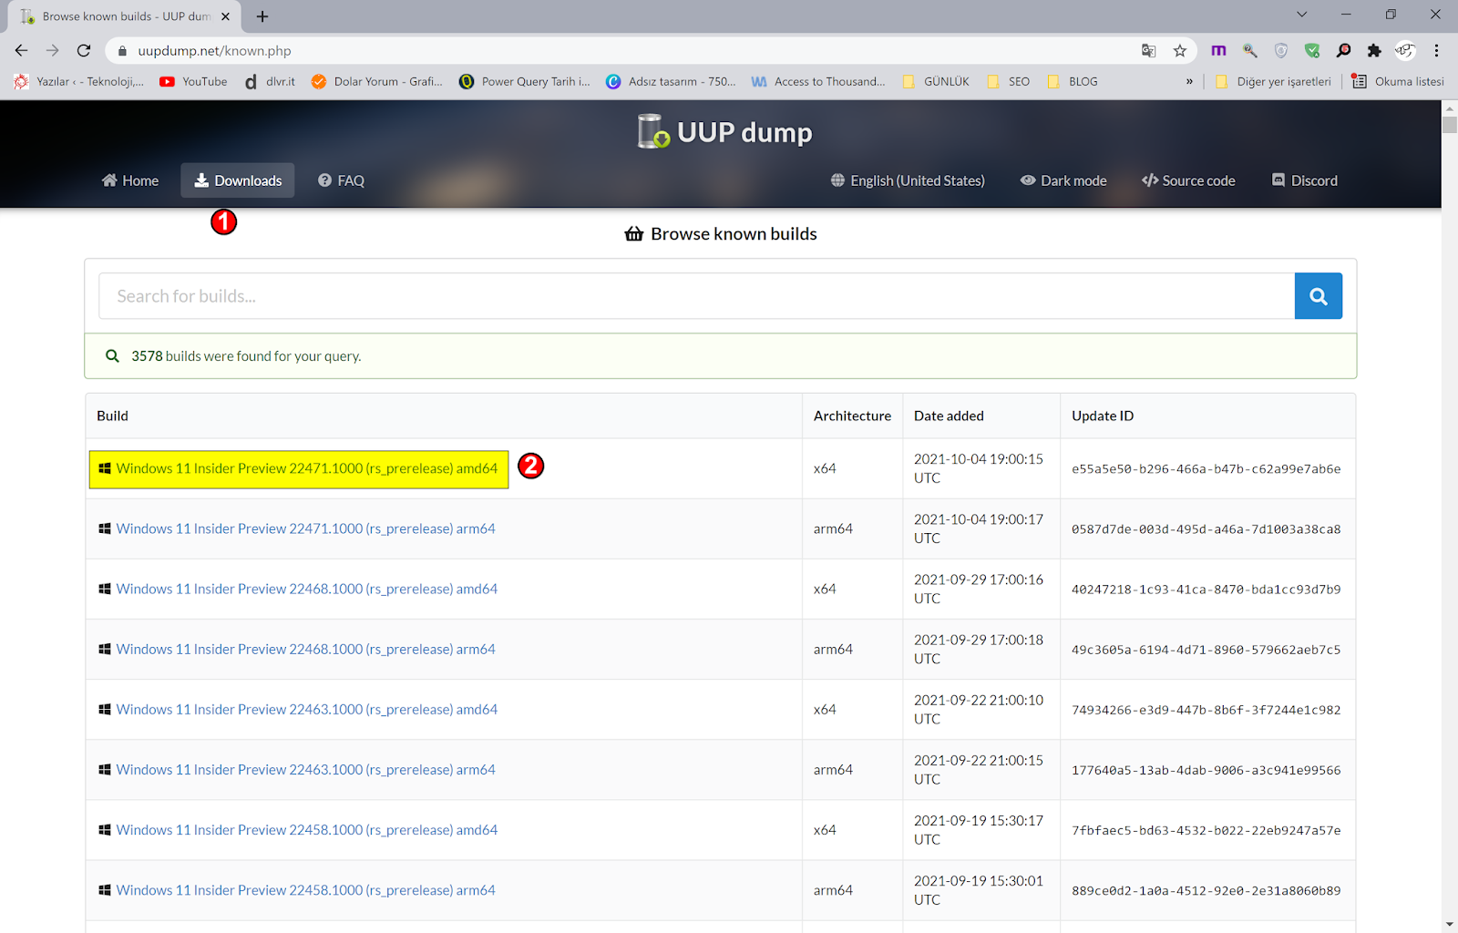
Task: Open the Adsız tasarım bookmark
Action: 672,81
